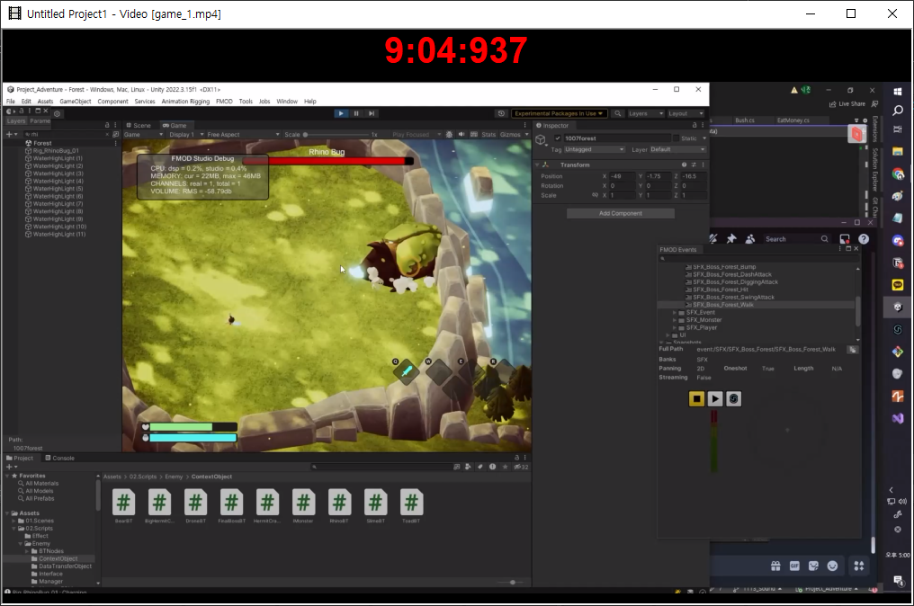This screenshot has width=914, height=606.
Task: Adjust the Project icon size slider
Action: [513, 582]
